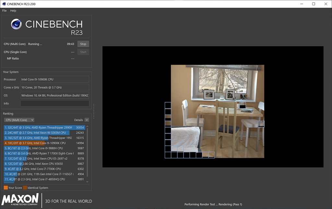Viewport: 332px width, 209px height.
Task: Click the Identical System legend swatch
Action: tap(25, 188)
